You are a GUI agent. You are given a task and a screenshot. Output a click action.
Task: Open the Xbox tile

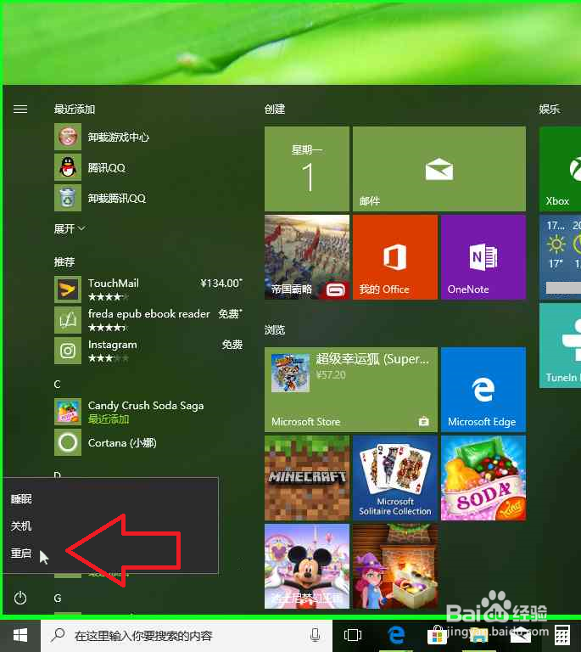pyautogui.click(x=561, y=169)
